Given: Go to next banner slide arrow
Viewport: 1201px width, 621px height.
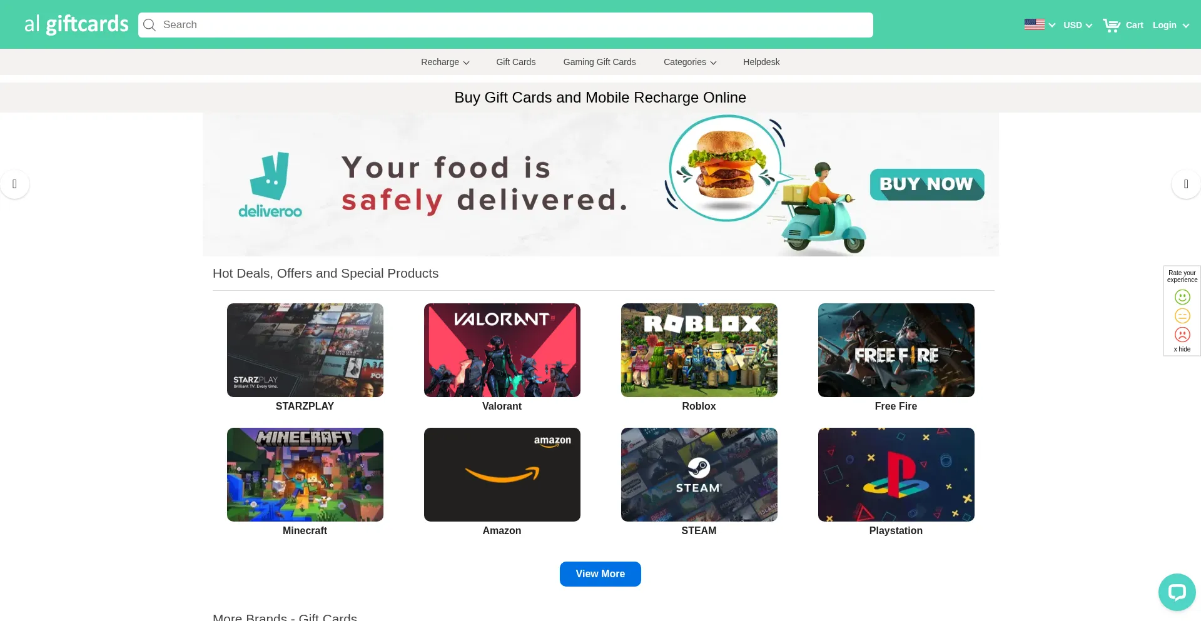Looking at the screenshot, I should point(1186,184).
